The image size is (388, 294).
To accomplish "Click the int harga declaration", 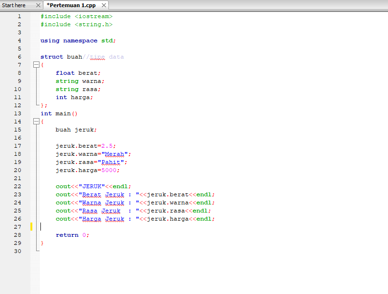I will point(76,97).
